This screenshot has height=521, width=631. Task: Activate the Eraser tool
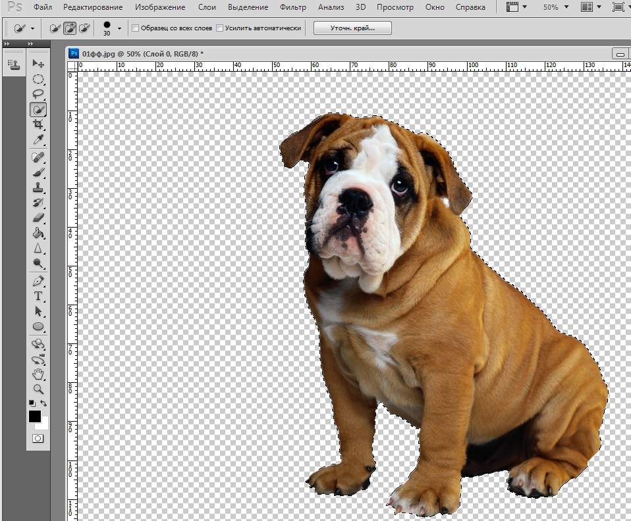click(38, 218)
